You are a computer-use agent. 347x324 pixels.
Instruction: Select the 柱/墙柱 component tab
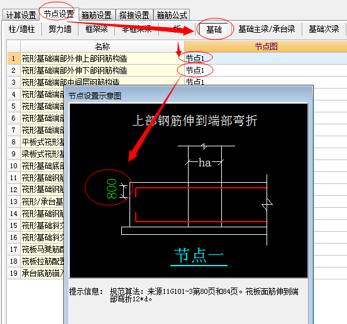tap(21, 29)
